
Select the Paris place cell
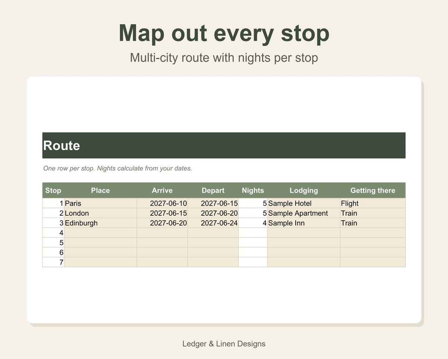tap(100, 203)
